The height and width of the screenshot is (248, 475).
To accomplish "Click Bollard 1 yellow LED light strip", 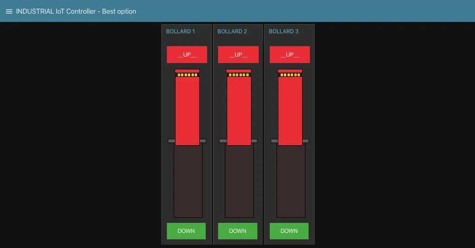I will [187, 75].
